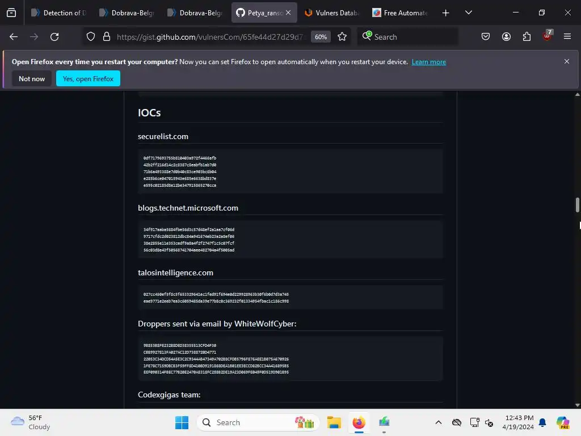Save page to Pocket
The width and height of the screenshot is (581, 436).
click(486, 37)
